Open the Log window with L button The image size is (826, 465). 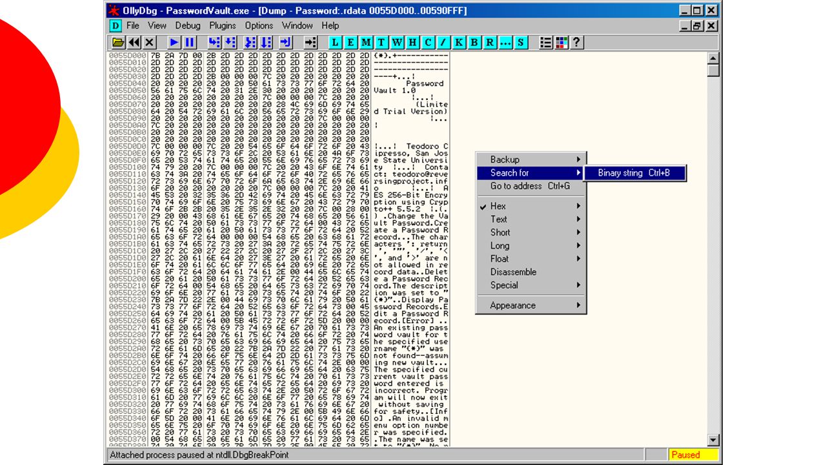335,43
